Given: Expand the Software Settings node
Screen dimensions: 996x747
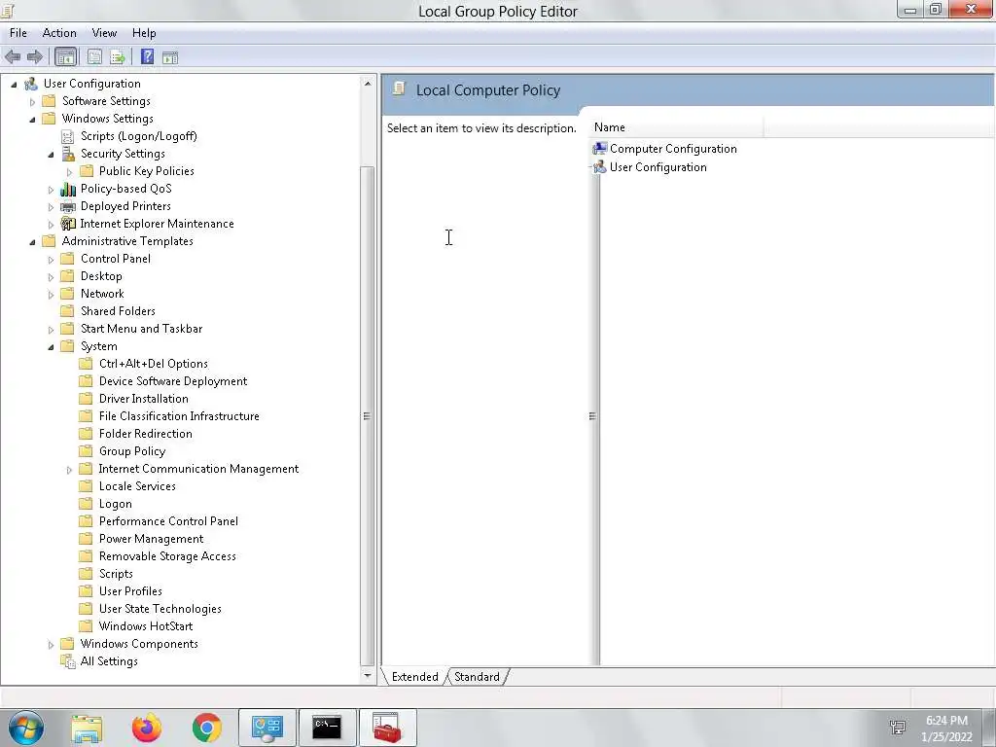Looking at the screenshot, I should coord(32,101).
